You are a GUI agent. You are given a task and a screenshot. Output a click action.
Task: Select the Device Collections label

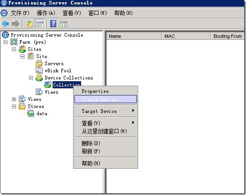69,78
